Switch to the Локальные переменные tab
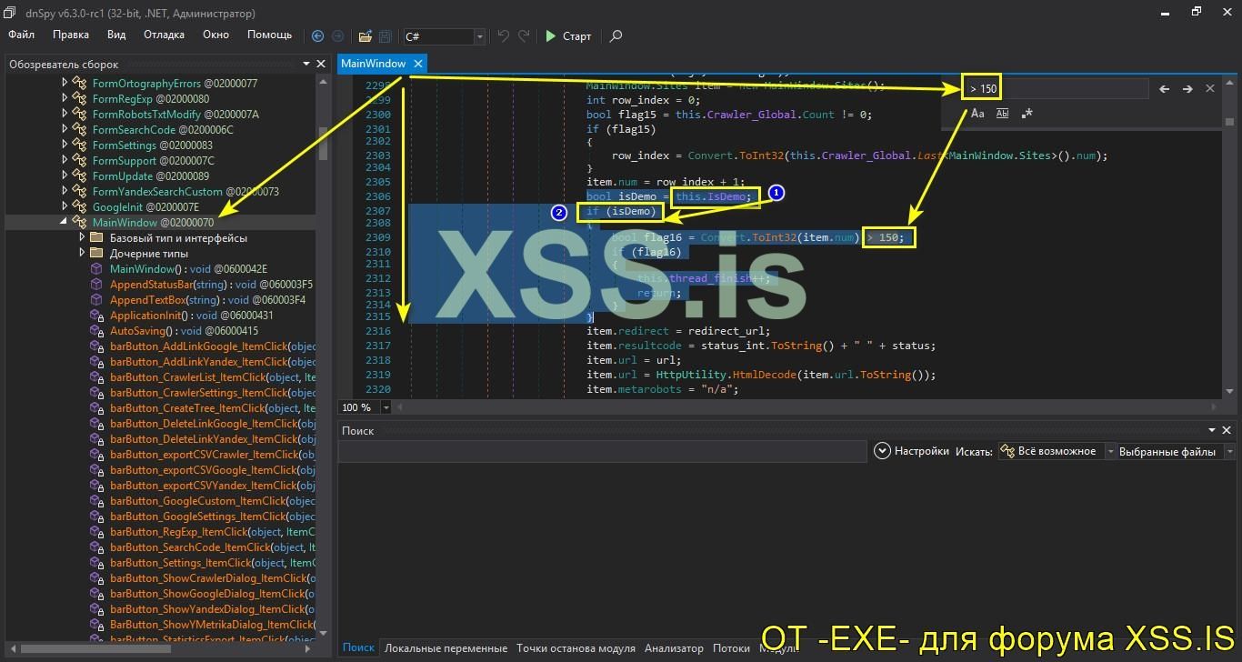1242x662 pixels. pos(446,648)
